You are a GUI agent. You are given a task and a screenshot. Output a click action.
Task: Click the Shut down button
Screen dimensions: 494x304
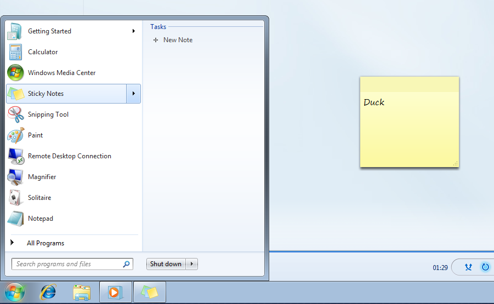point(166,263)
